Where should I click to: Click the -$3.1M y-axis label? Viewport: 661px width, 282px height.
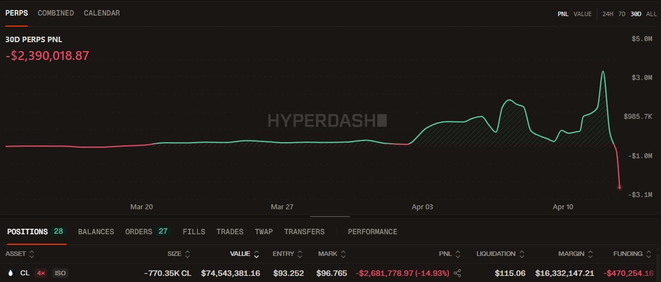[640, 195]
